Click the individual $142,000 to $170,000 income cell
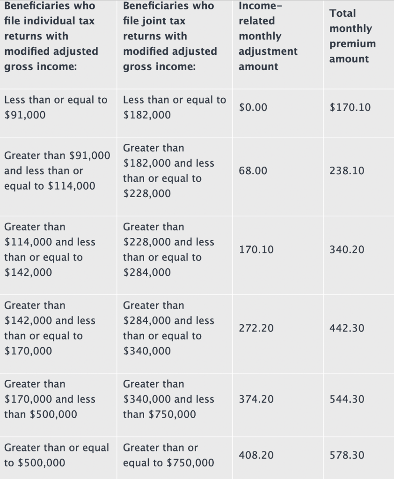 coord(50,328)
